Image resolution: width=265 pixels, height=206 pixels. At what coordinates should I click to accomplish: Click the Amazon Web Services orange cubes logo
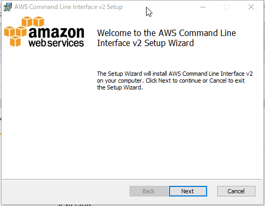pyautogui.click(x=24, y=31)
